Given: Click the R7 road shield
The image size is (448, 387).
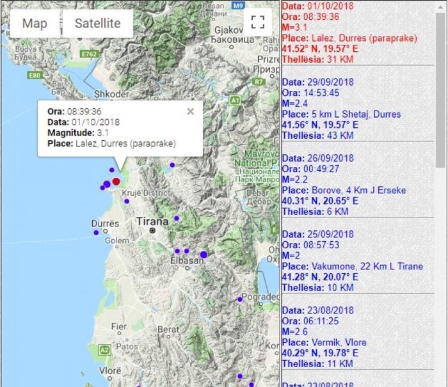Looking at the screenshot, I should (259, 82).
